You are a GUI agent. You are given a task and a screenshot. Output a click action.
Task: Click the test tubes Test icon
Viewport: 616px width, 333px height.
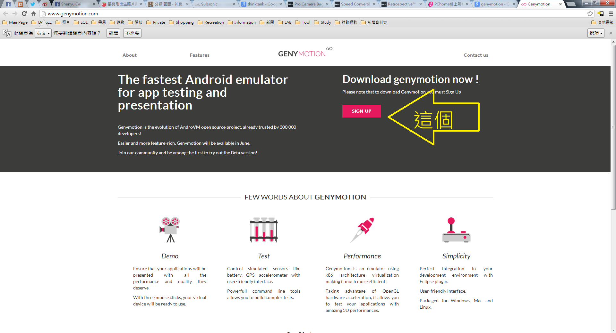[264, 230]
